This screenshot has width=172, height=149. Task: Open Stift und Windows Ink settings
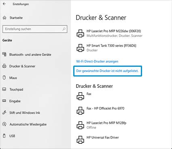(x=25, y=113)
